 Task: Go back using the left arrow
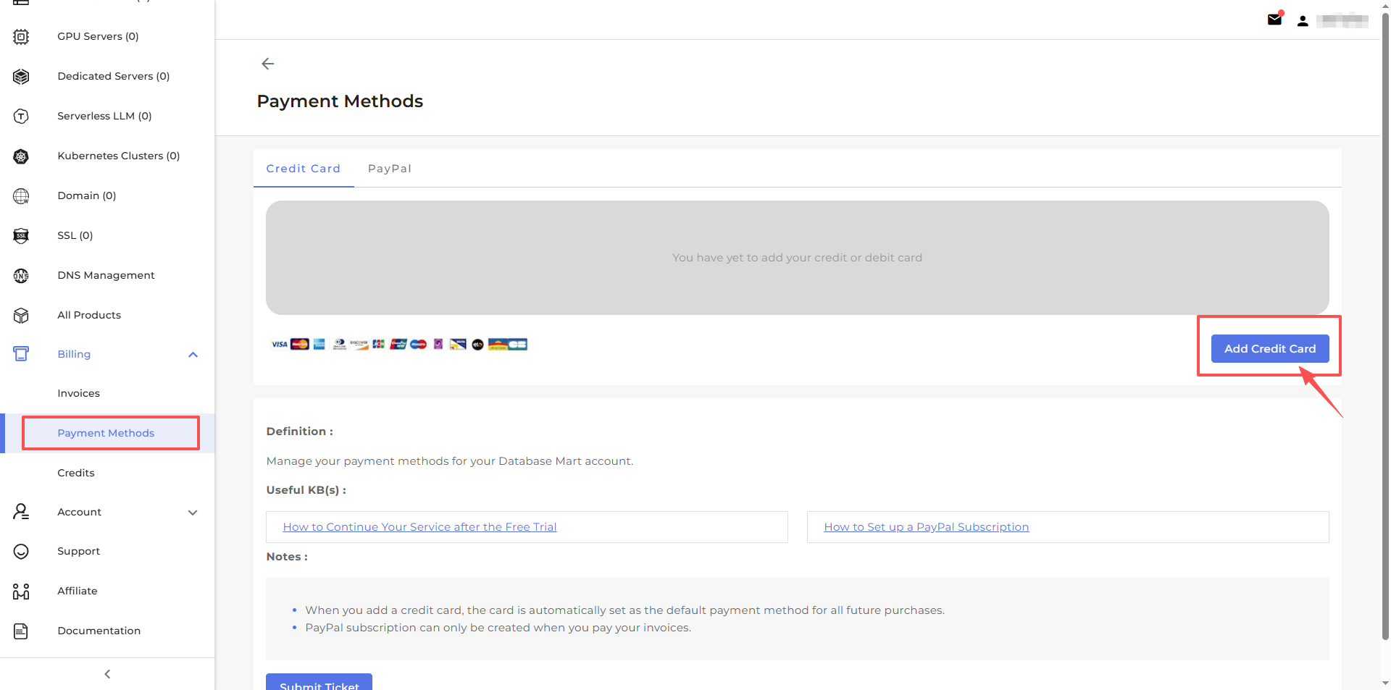click(x=267, y=64)
